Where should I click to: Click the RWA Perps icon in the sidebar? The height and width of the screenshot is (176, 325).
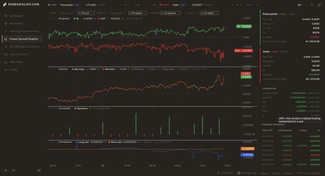tap(6, 62)
